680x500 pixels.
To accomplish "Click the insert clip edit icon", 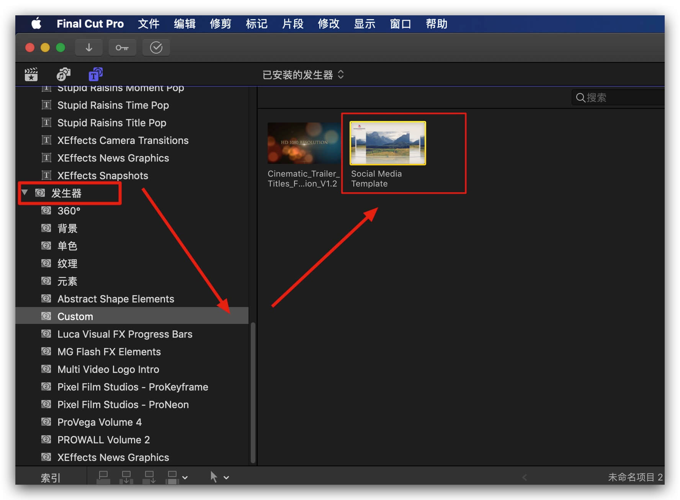I will tap(126, 477).
